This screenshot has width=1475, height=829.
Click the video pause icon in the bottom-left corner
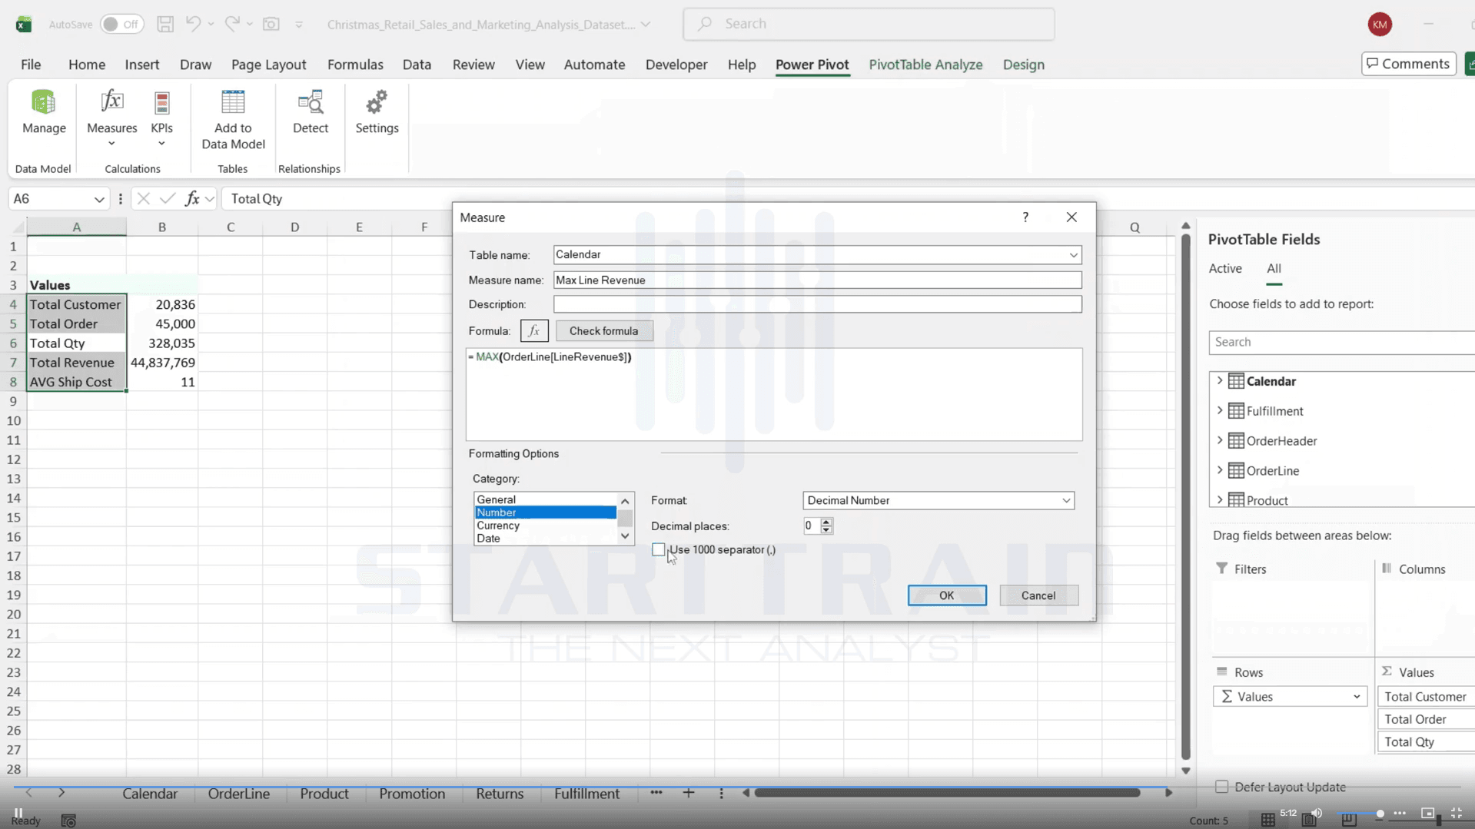click(x=18, y=812)
